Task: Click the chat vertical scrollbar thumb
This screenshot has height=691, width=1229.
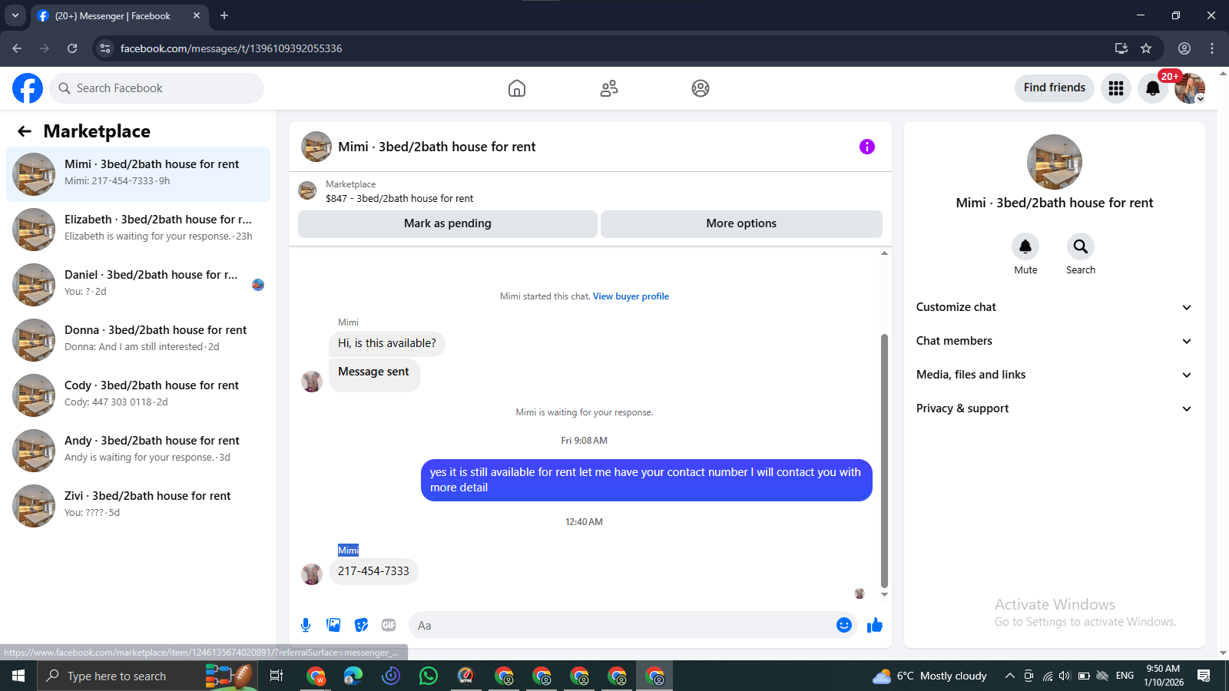Action: 884,461
